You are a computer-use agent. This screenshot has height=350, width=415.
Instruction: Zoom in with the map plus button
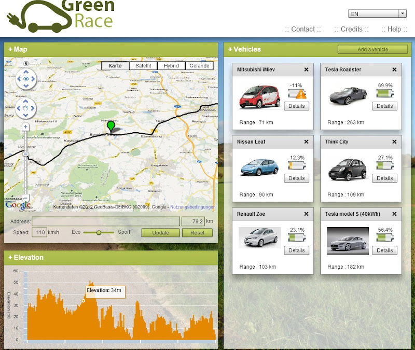click(25, 127)
